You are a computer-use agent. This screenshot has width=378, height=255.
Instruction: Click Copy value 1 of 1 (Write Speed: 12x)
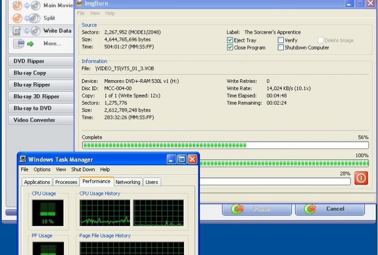(x=132, y=96)
